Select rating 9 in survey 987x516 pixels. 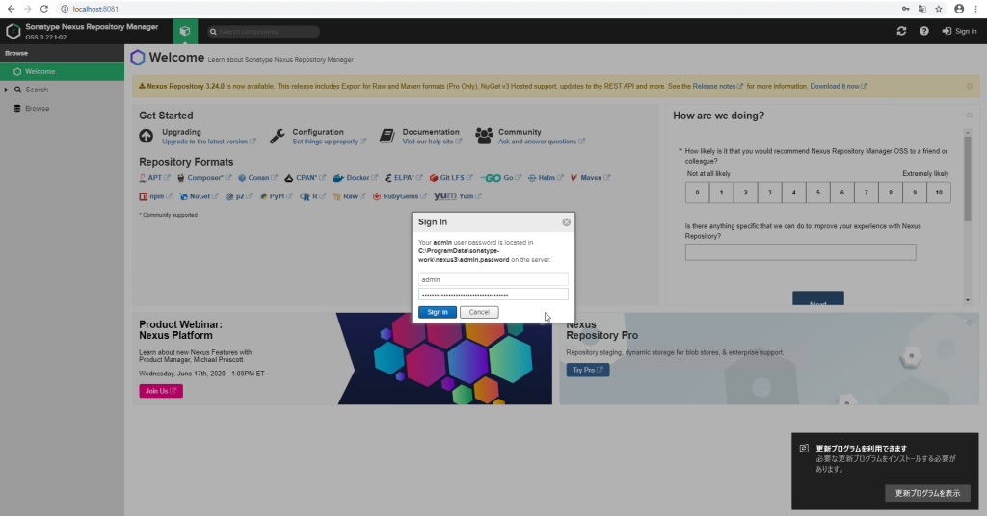coord(914,193)
